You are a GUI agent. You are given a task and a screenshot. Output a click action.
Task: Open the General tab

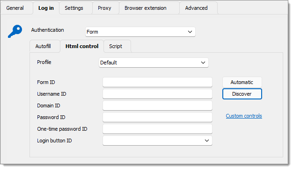click(x=15, y=8)
